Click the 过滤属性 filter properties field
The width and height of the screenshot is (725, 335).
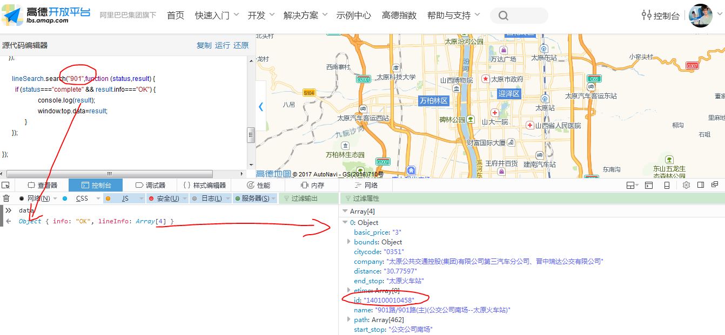[x=533, y=199]
